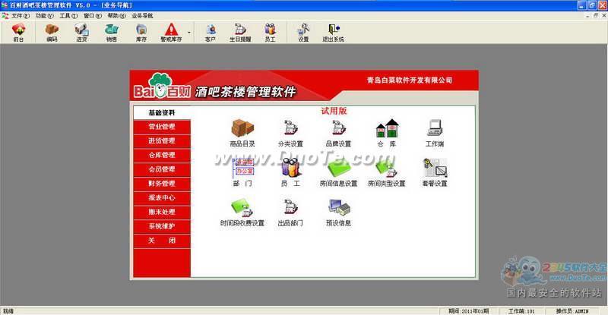
Task: Expand the arrow next to 警戒库存
Action: [189, 33]
